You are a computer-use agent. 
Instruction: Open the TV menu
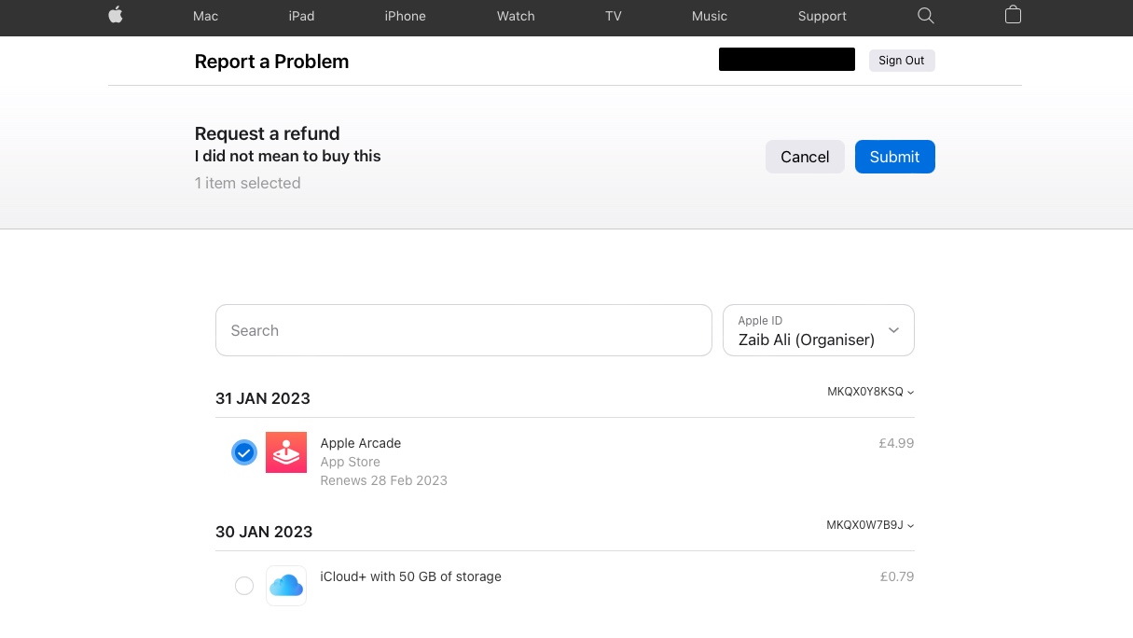pyautogui.click(x=613, y=16)
